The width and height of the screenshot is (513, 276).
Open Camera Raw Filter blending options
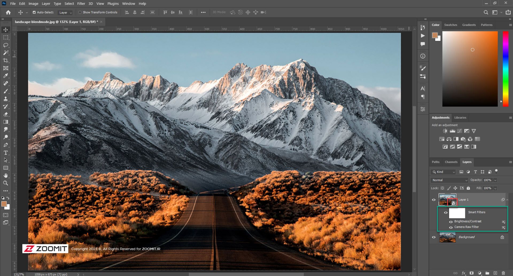503,228
